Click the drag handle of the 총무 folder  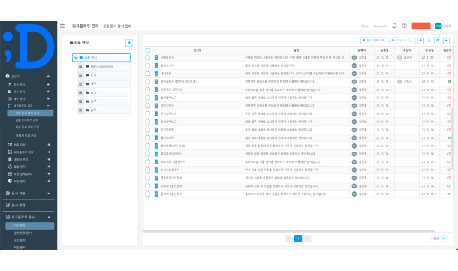pyautogui.click(x=80, y=110)
